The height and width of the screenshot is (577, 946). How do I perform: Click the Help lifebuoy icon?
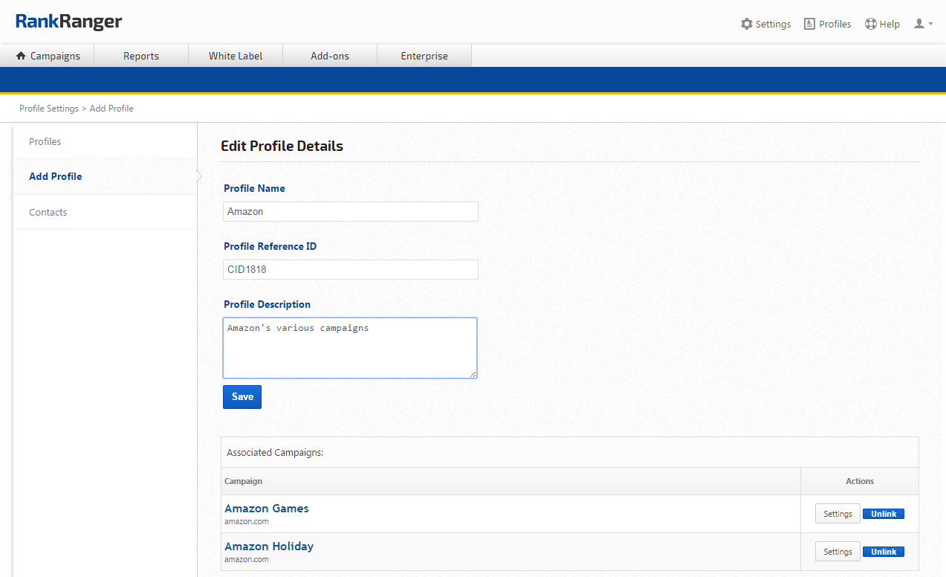[871, 24]
